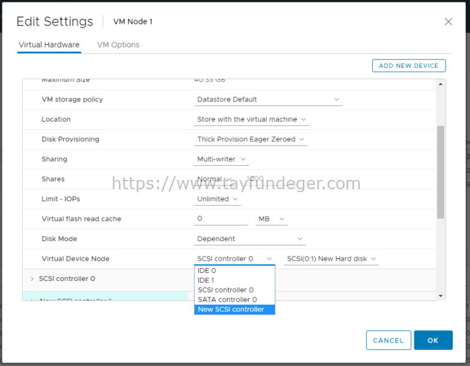This screenshot has height=366, width=470.
Task: Open the Disk Provisioning dropdown
Action: pyautogui.click(x=251, y=140)
